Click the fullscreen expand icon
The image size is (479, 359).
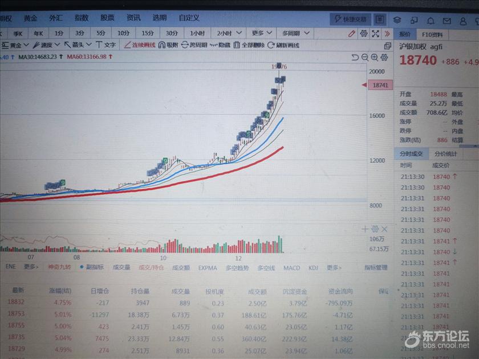coord(376,34)
